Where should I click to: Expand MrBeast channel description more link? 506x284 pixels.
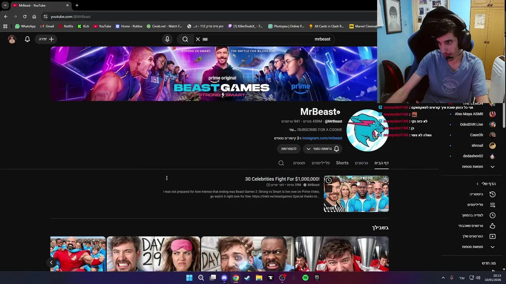pos(293,130)
